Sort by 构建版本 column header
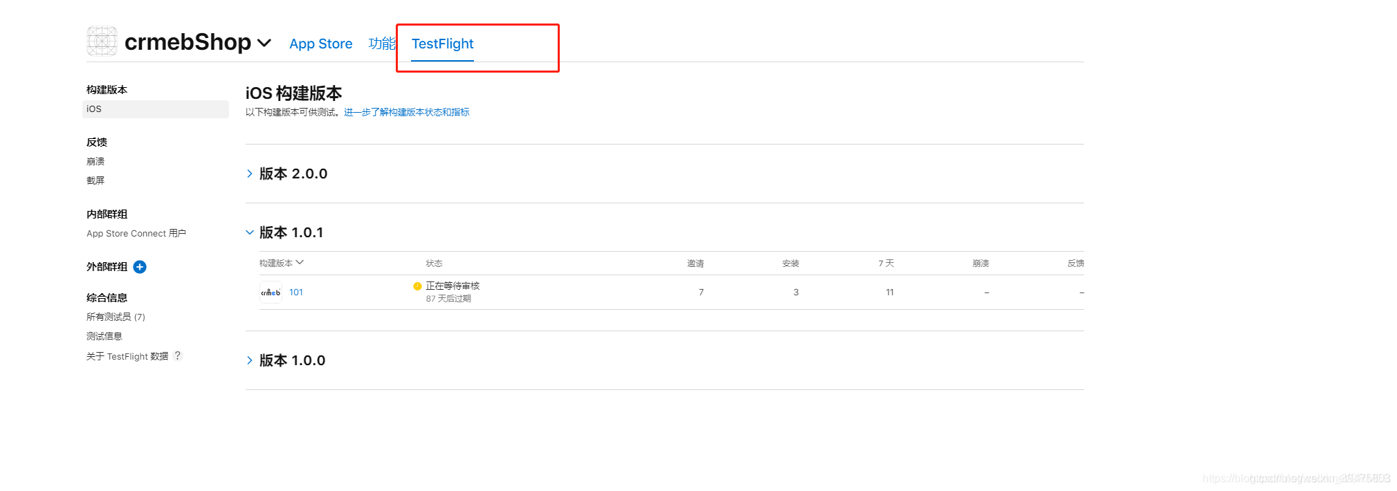 282,263
